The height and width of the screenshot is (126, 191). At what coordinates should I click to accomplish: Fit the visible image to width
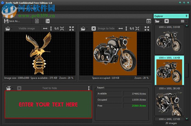pyautogui.click(x=45, y=29)
